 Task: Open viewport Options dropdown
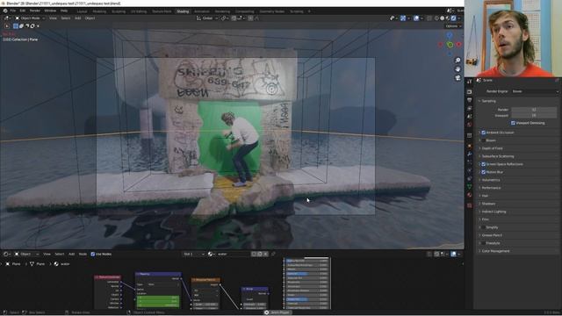click(x=453, y=26)
